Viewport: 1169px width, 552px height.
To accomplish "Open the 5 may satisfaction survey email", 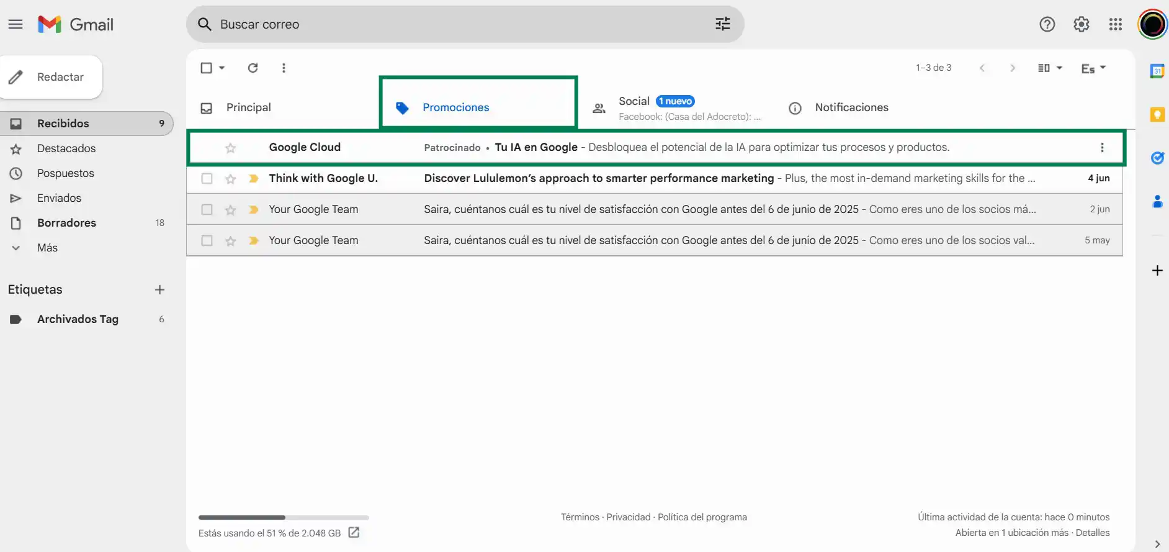I will (x=655, y=240).
